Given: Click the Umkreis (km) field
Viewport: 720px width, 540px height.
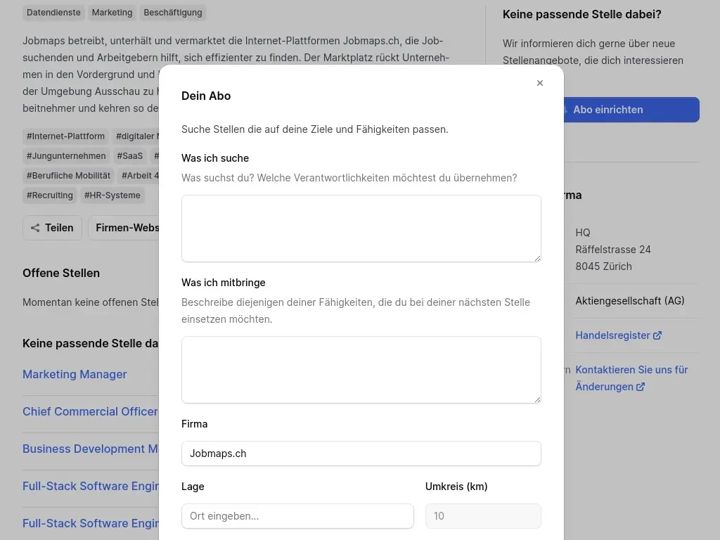Looking at the screenshot, I should point(483,516).
